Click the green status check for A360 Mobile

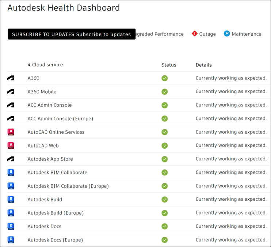(165, 91)
